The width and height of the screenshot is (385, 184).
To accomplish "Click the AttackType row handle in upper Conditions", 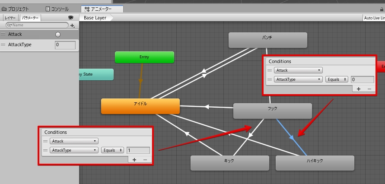I will coord(270,79).
